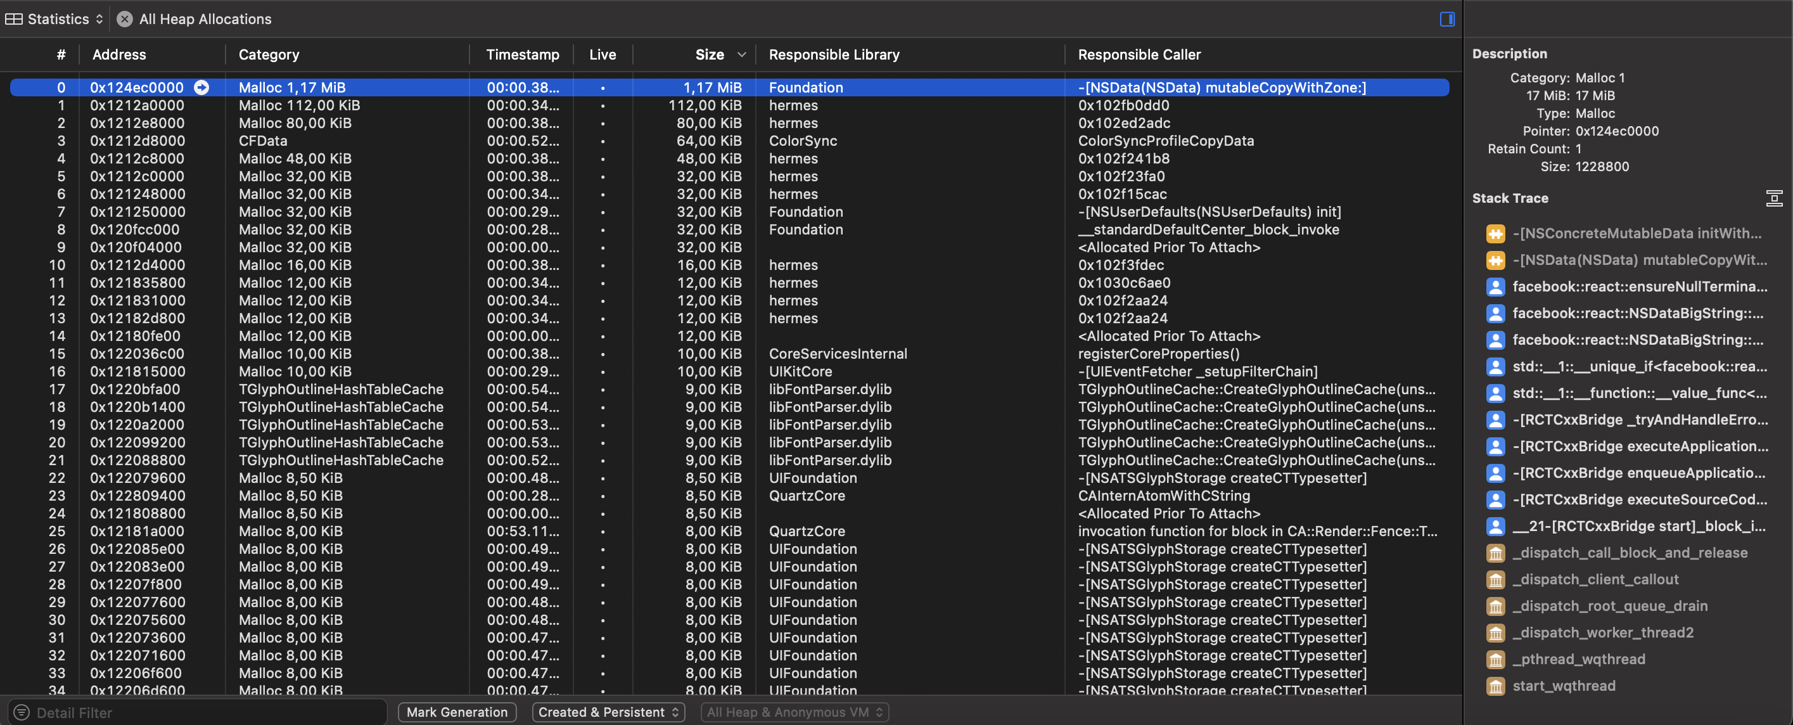Open the Created & Persistent dropdown
The height and width of the screenshot is (725, 1793).
(608, 712)
